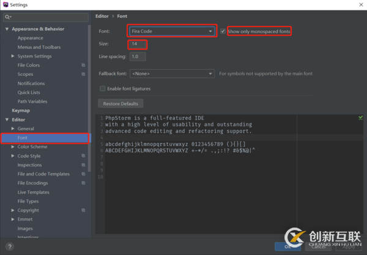This screenshot has width=367, height=255.
Task: Select File Encodings settings page
Action: tap(32, 183)
